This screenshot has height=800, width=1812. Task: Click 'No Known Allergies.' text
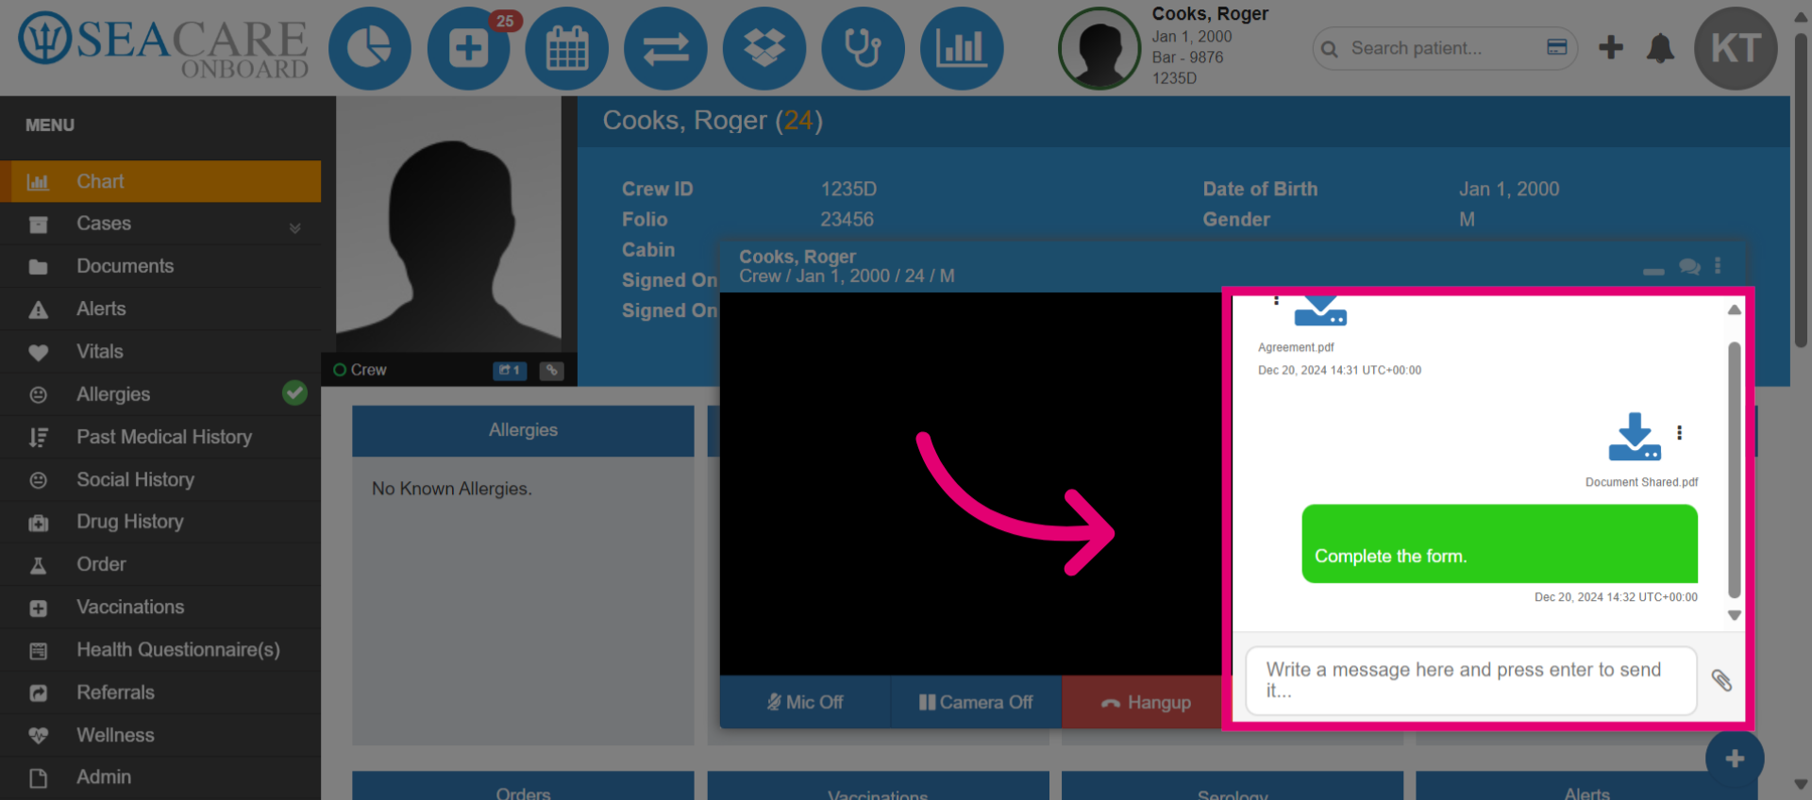(x=452, y=489)
